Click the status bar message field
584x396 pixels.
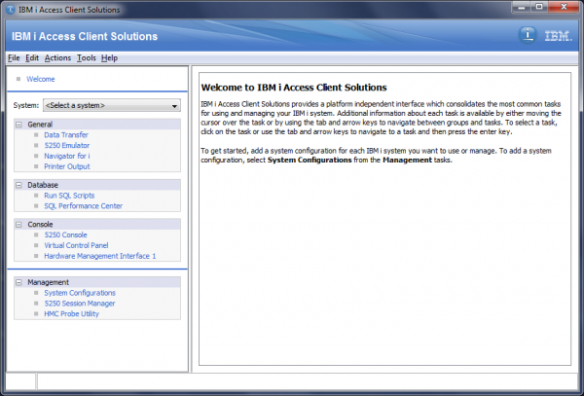pyautogui.click(x=308, y=381)
